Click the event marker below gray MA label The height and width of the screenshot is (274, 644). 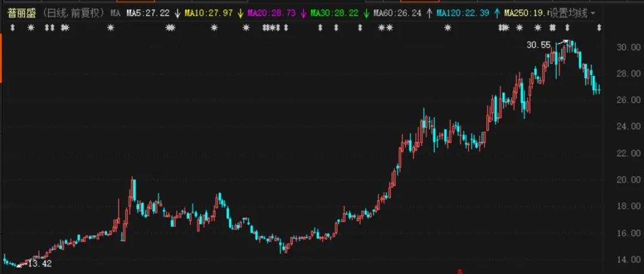click(110, 28)
